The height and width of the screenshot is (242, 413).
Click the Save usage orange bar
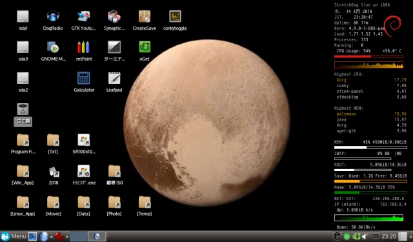[x=370, y=181]
